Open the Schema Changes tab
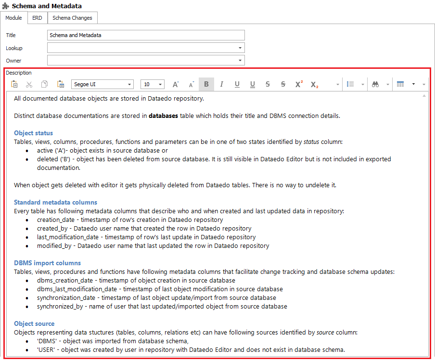This screenshot has width=435, height=361. [72, 18]
